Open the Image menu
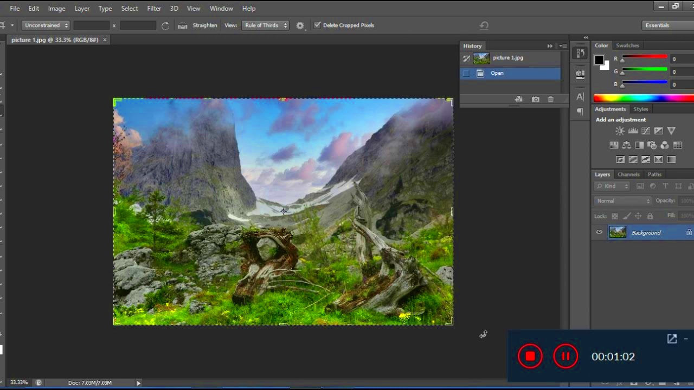 (56, 8)
